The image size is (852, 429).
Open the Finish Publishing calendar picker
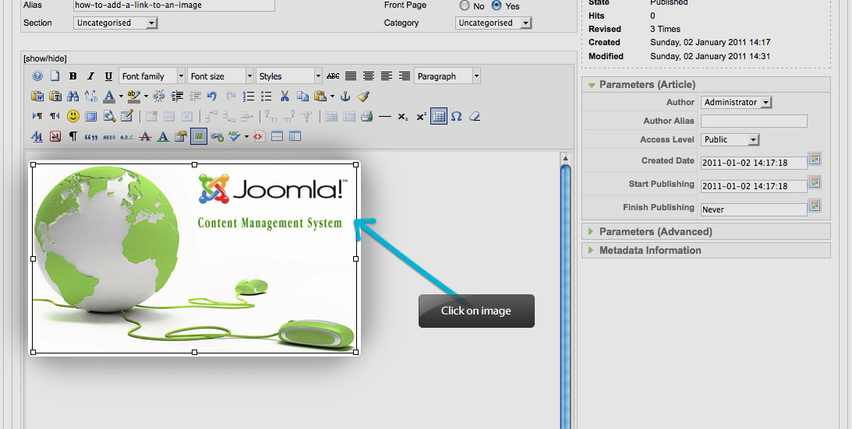(815, 206)
